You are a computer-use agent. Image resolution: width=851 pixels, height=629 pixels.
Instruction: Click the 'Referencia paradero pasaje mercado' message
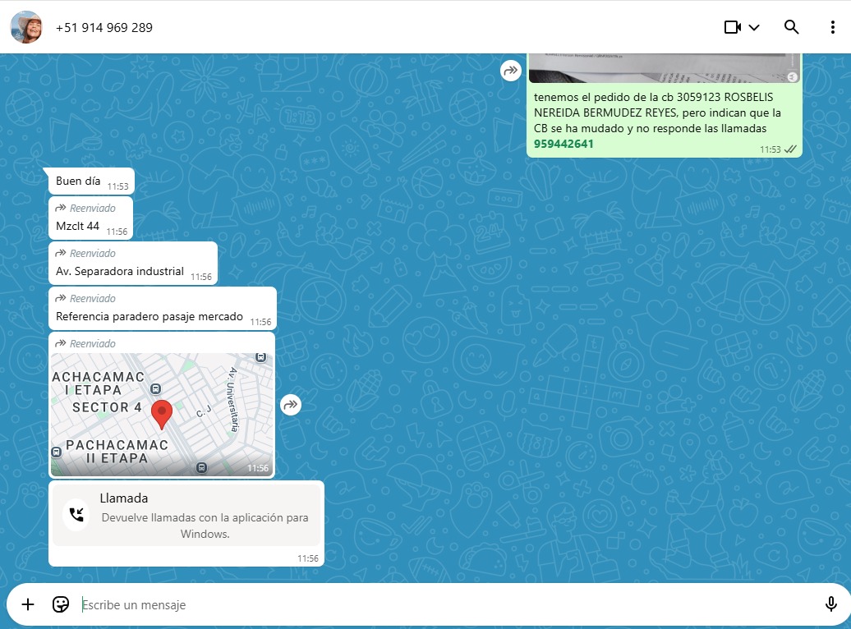click(x=149, y=317)
